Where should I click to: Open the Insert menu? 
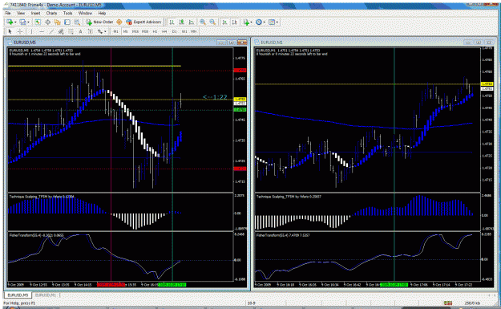click(x=35, y=13)
